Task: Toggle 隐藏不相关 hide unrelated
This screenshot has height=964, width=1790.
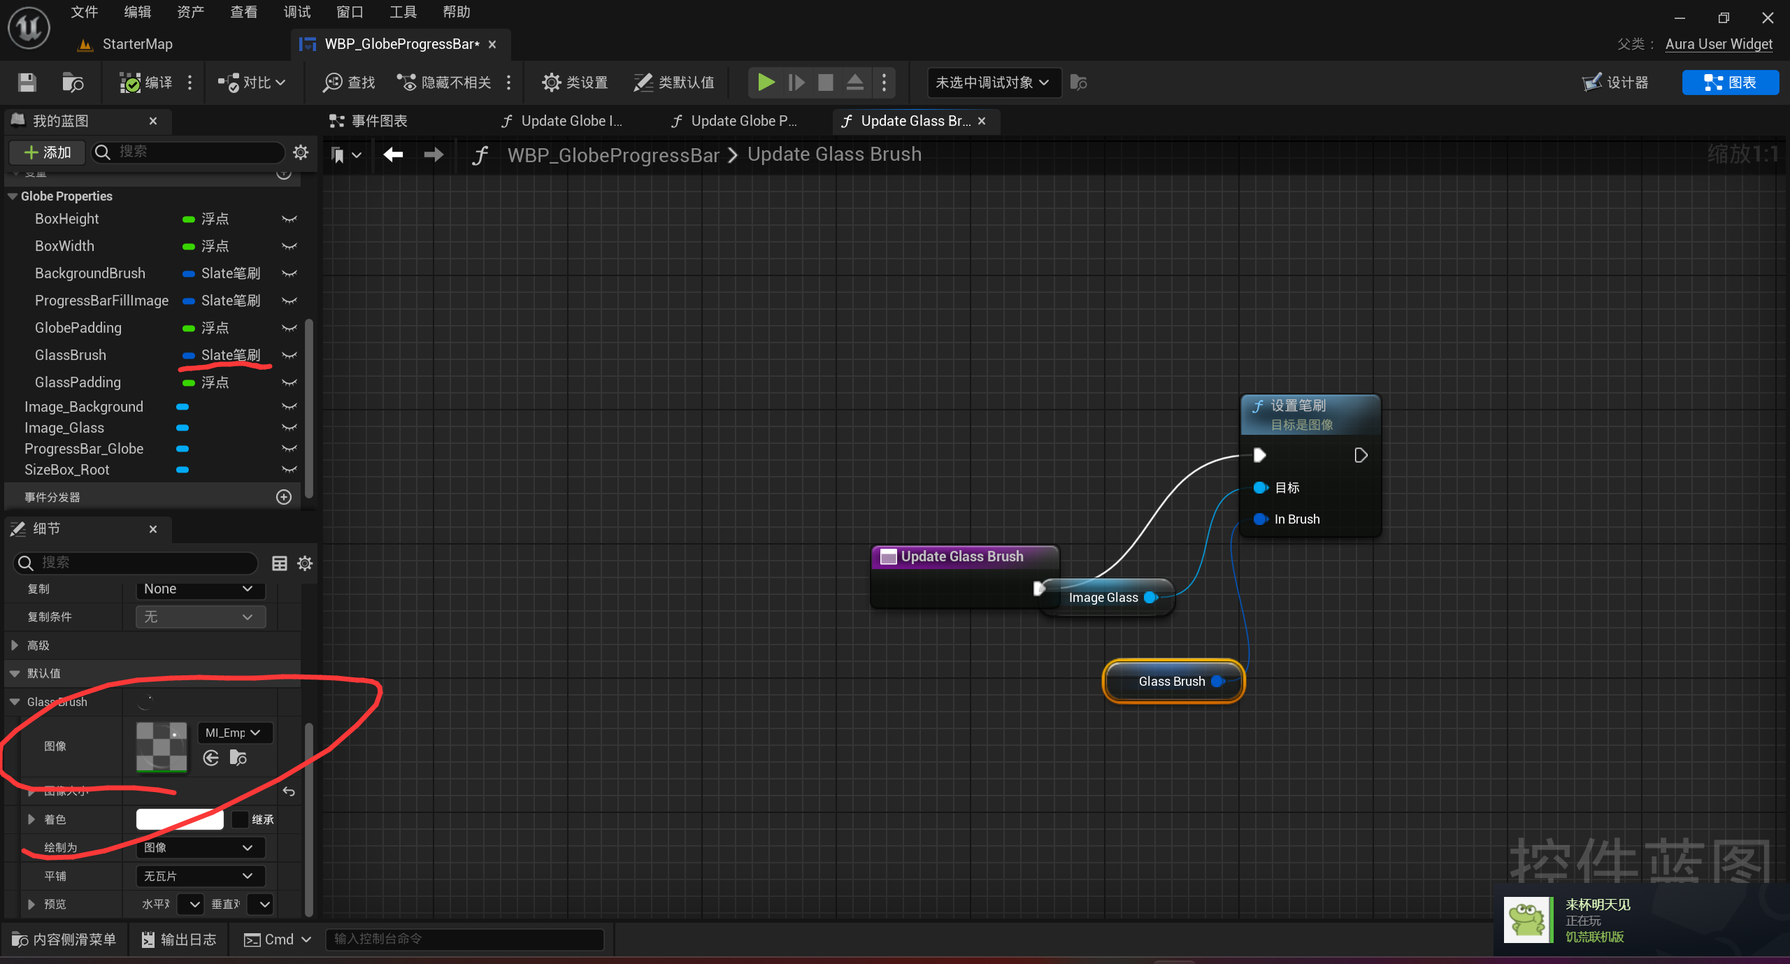Action: click(444, 82)
